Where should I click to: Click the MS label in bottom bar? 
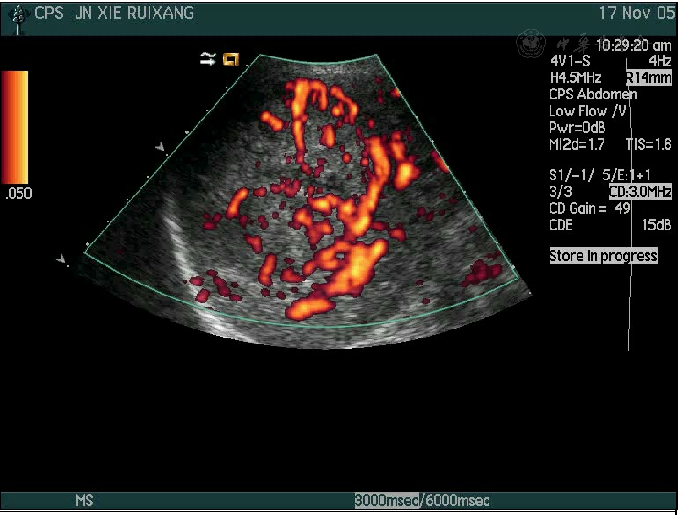click(85, 501)
